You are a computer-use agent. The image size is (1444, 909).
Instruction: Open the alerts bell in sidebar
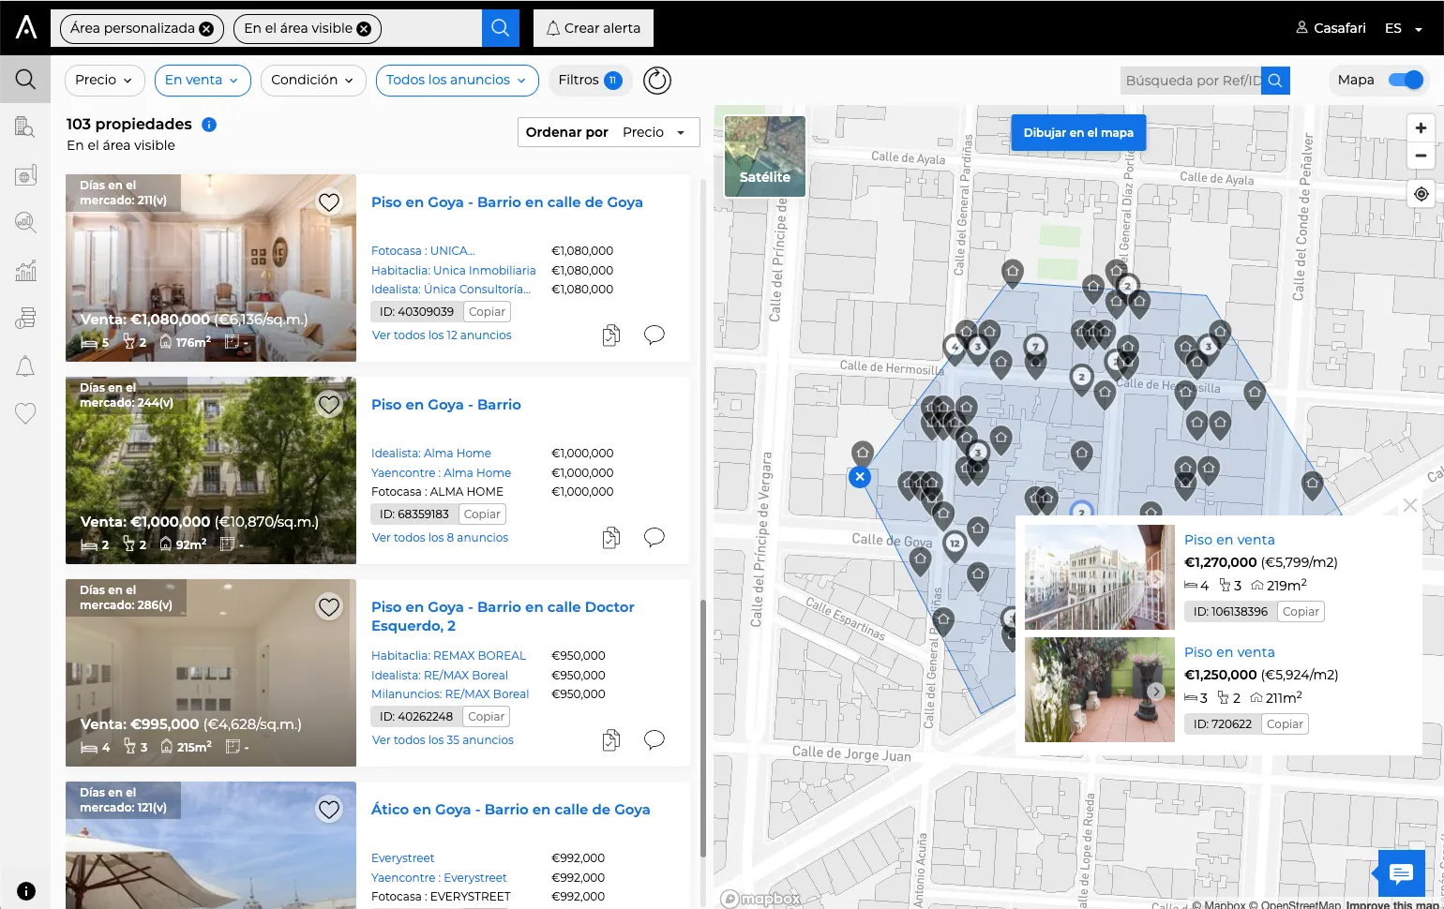(x=25, y=366)
